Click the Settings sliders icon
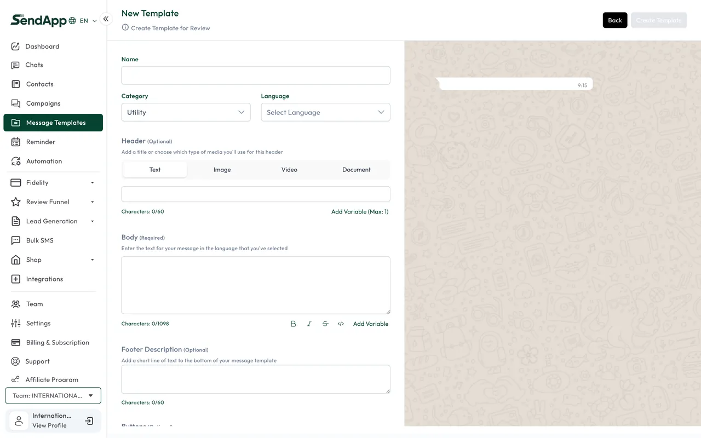Viewport: 701px width, 438px height. tap(15, 324)
